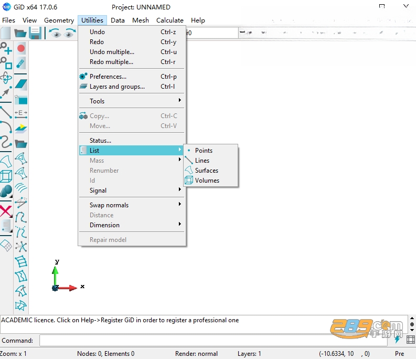Click the red X Delete tool
The height and width of the screenshot is (359, 416).
pos(6,212)
